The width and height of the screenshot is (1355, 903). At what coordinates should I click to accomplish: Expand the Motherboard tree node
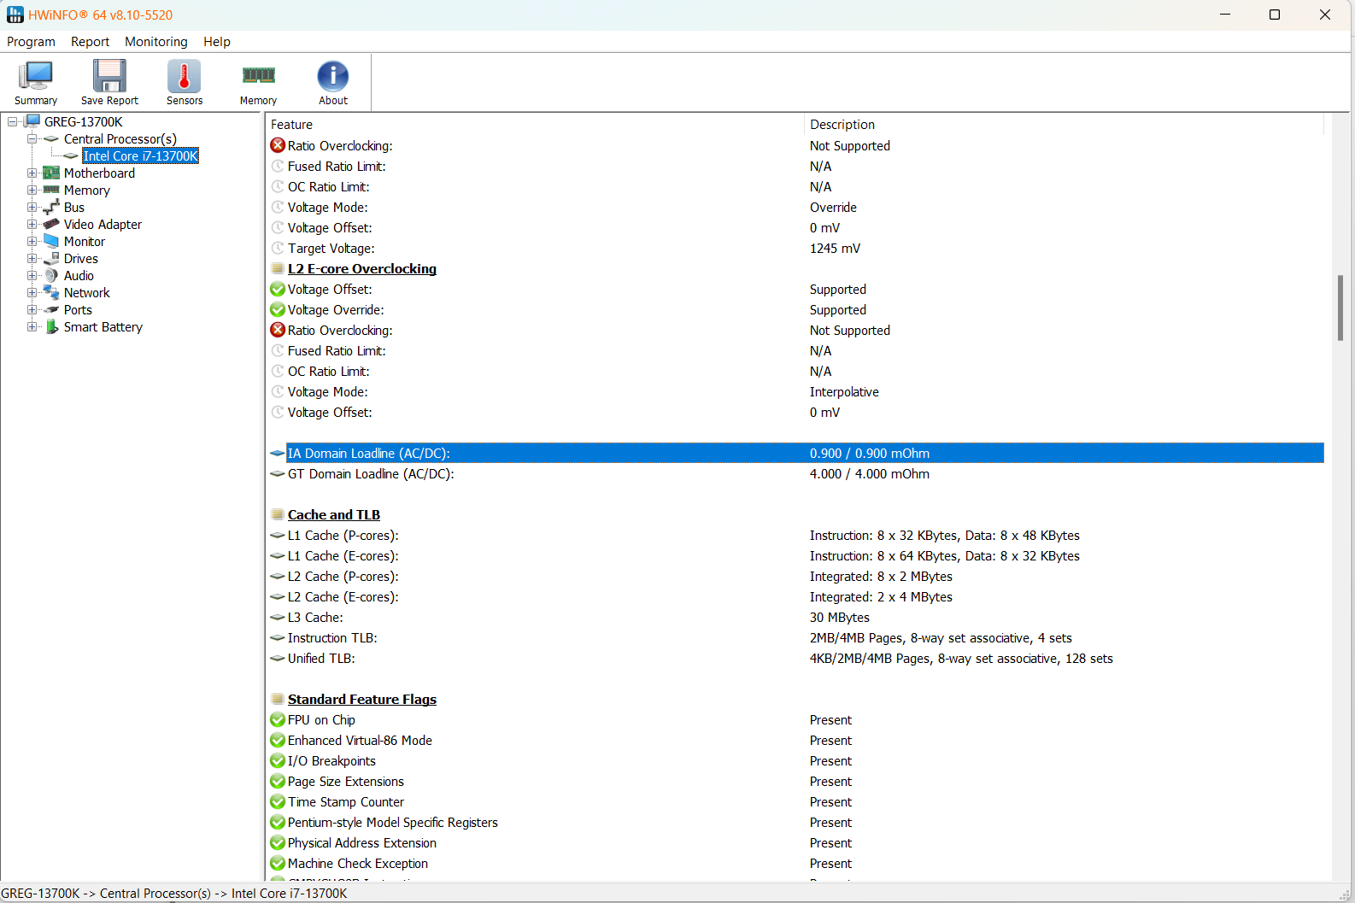[32, 173]
